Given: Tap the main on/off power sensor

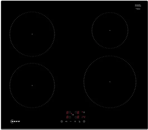Looking at the screenshot, I should (x=62, y=121).
